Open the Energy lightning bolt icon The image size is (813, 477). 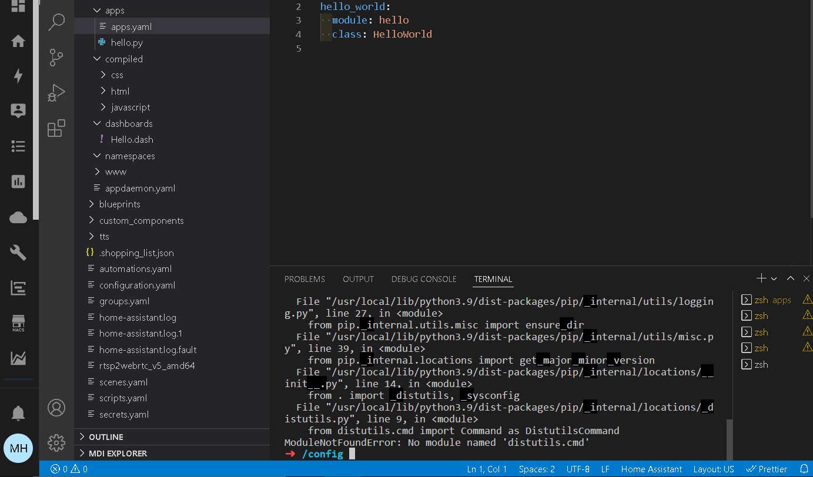18,76
